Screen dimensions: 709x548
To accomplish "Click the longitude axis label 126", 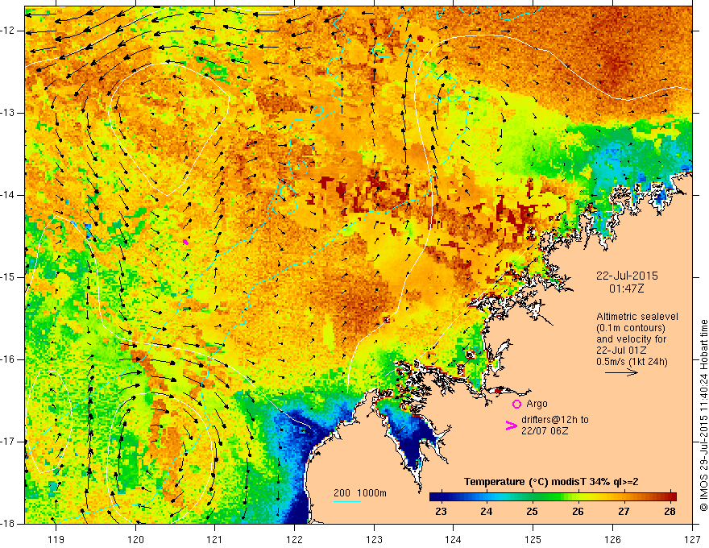I will (x=612, y=539).
